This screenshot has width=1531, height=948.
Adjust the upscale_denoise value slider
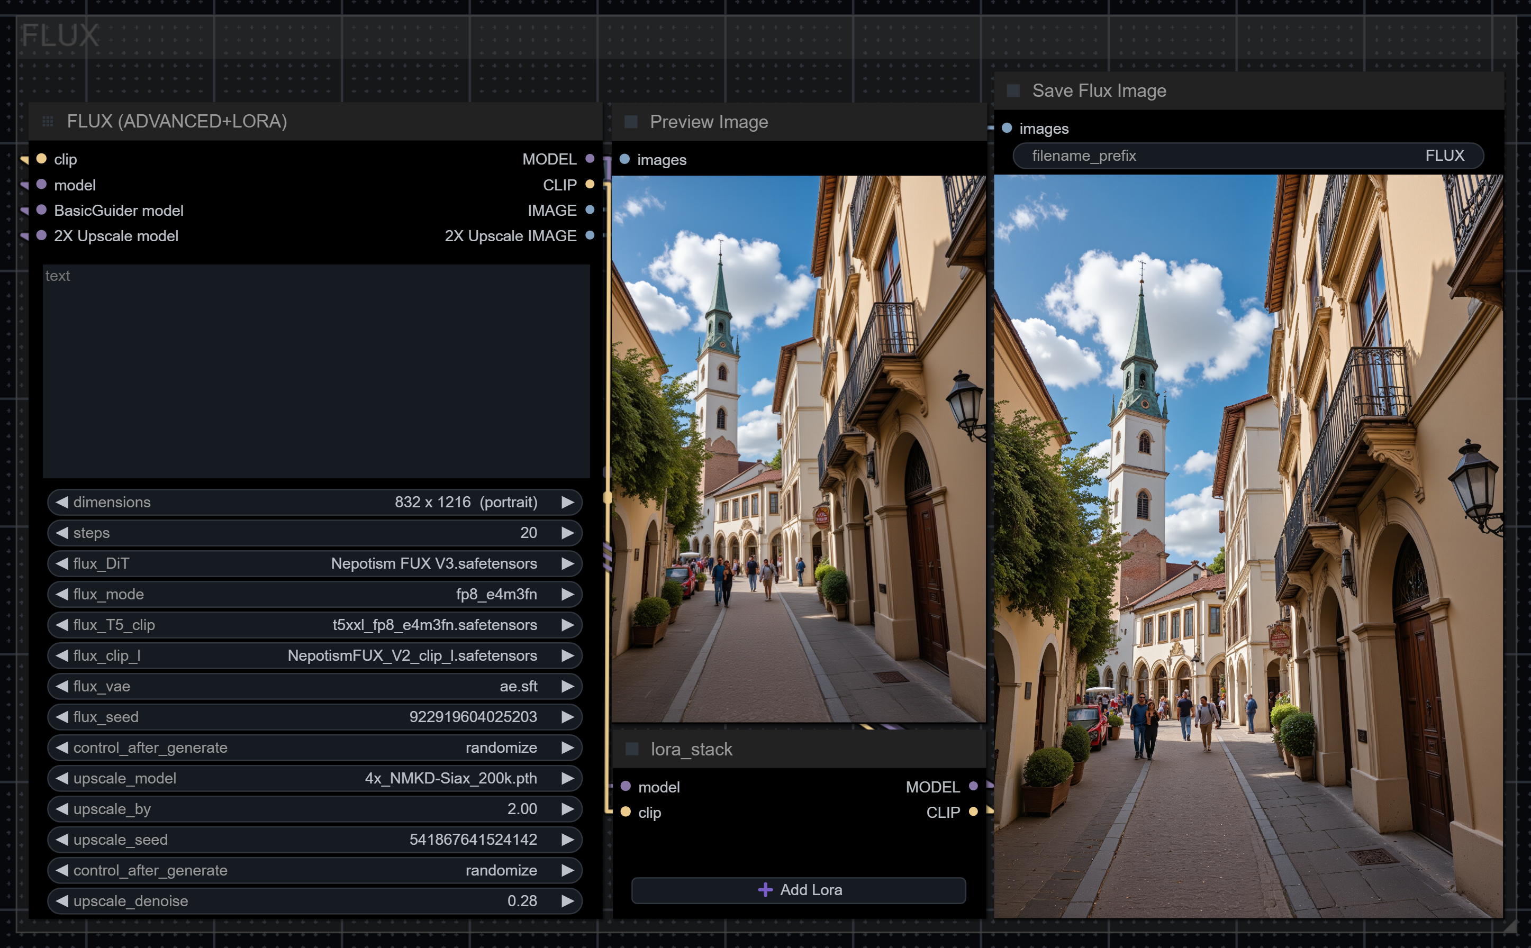(314, 901)
